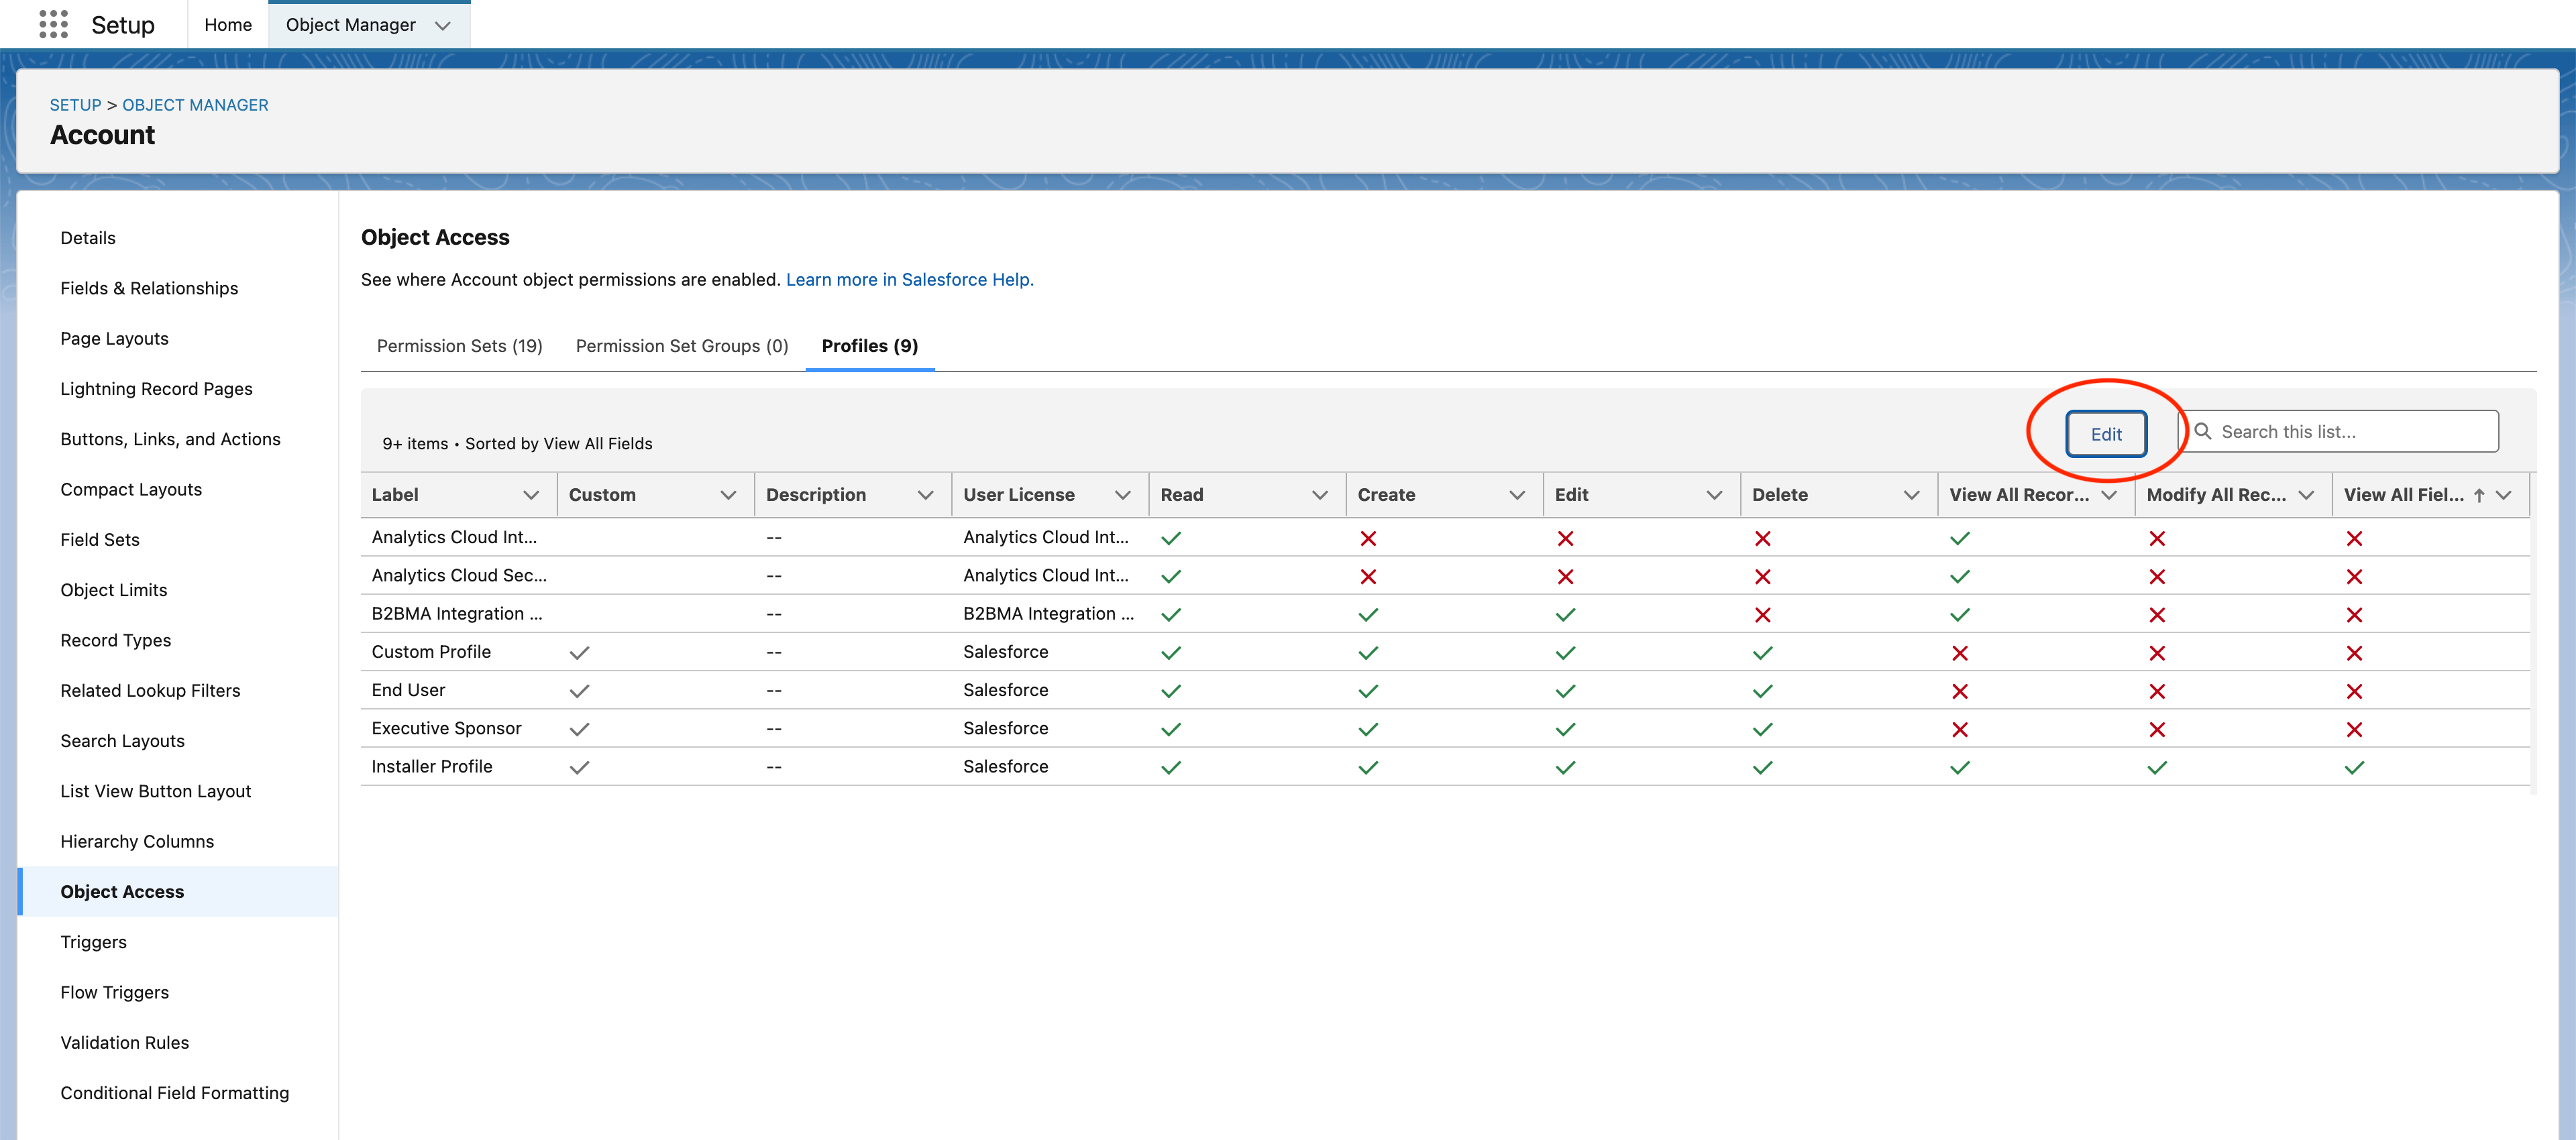2576x1140 pixels.
Task: Expand the Label column header menu
Action: tap(531, 495)
